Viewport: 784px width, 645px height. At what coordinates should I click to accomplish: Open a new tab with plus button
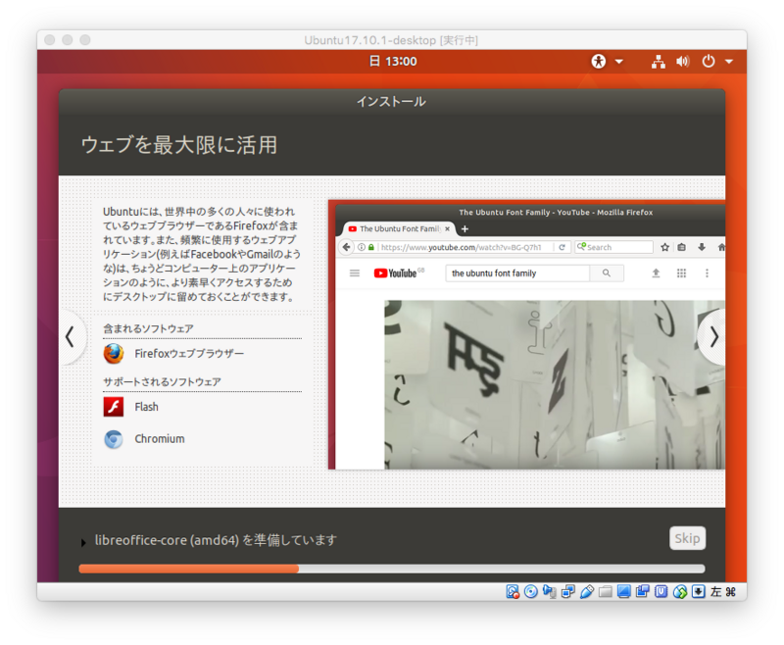pyautogui.click(x=465, y=229)
